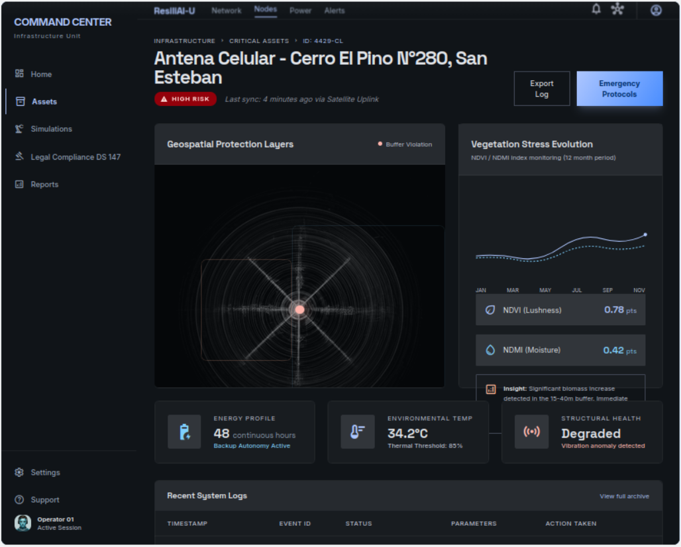Select the Critical Assets breadcrumb
The height and width of the screenshot is (547, 681).
click(259, 41)
